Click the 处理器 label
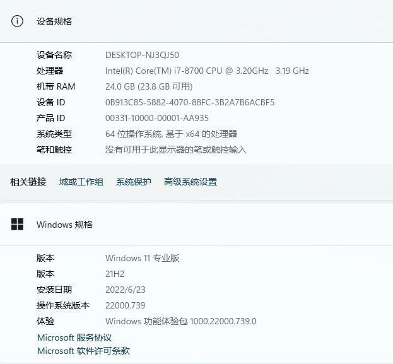The width and height of the screenshot is (393, 364). pos(50,71)
